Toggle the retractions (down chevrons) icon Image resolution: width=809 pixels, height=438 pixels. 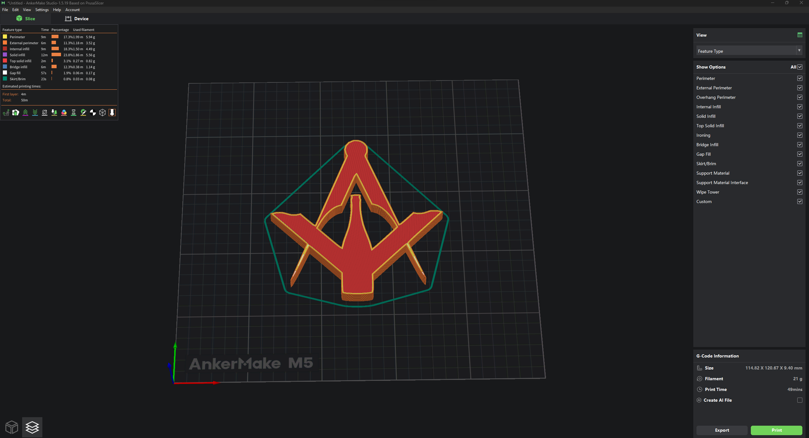click(35, 112)
